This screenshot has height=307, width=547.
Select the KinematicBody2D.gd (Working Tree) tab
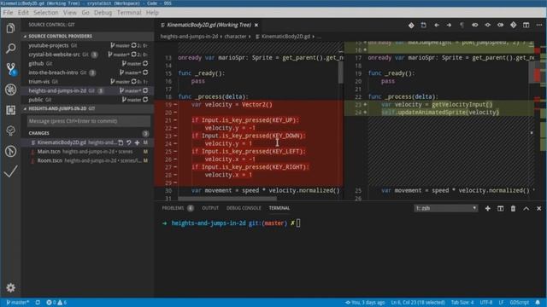click(x=209, y=25)
